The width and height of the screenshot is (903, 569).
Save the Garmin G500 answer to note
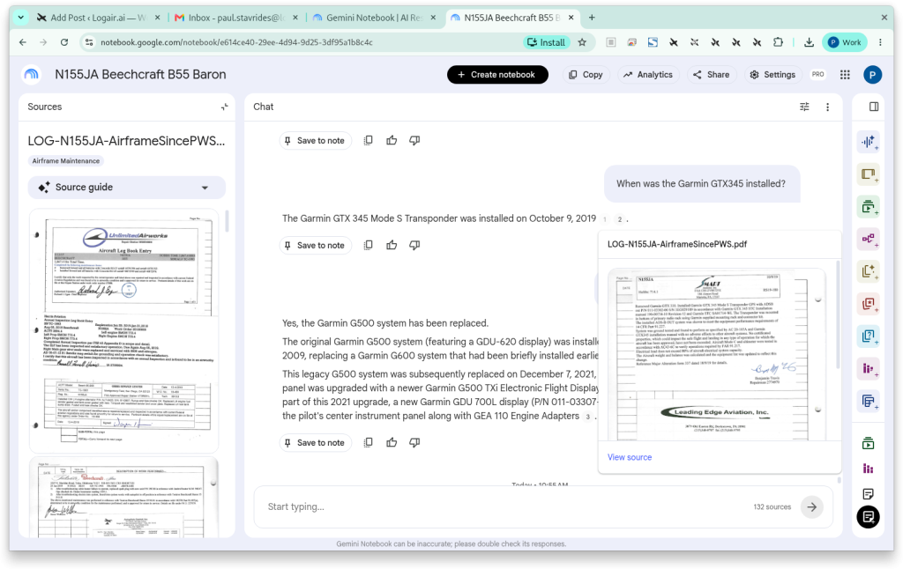pyautogui.click(x=315, y=442)
